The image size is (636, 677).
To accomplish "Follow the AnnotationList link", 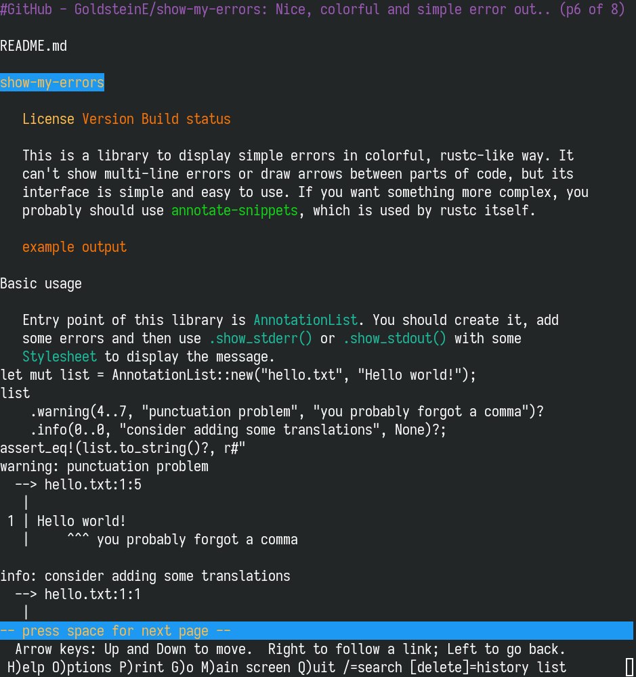I will [x=305, y=320].
